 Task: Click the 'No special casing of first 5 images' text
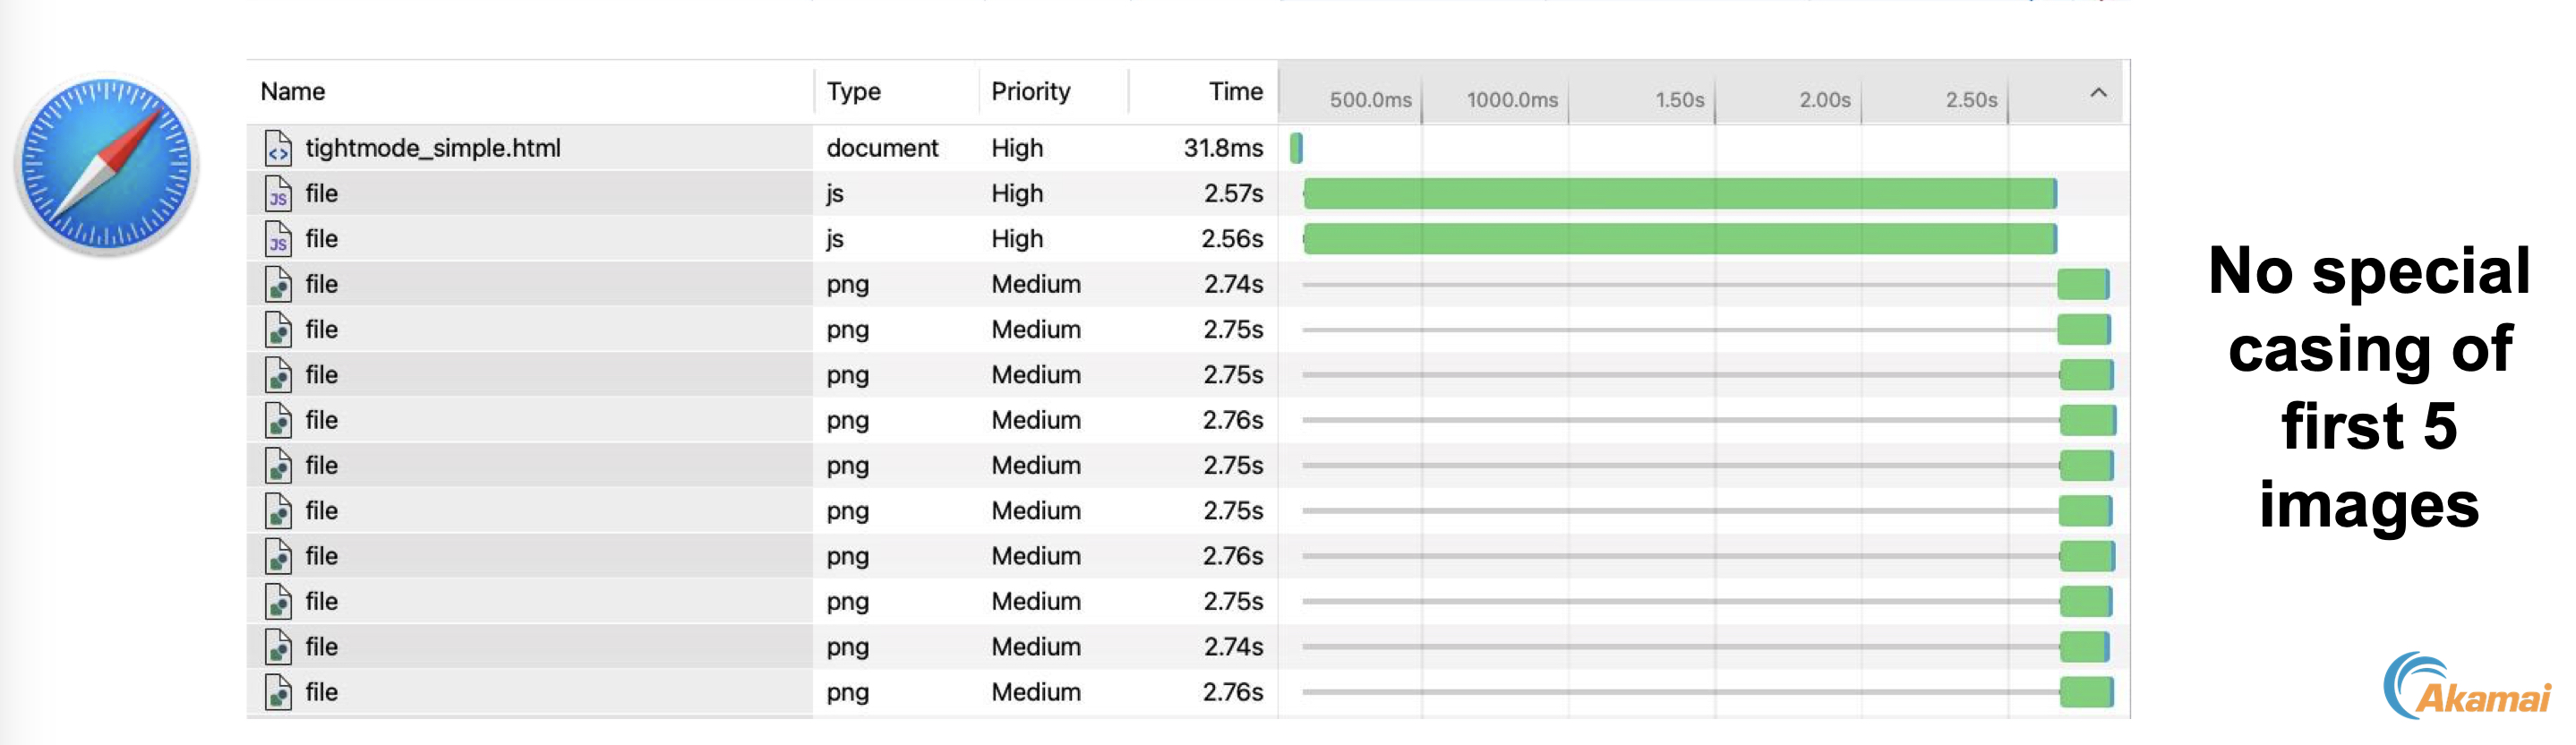(x=2368, y=387)
